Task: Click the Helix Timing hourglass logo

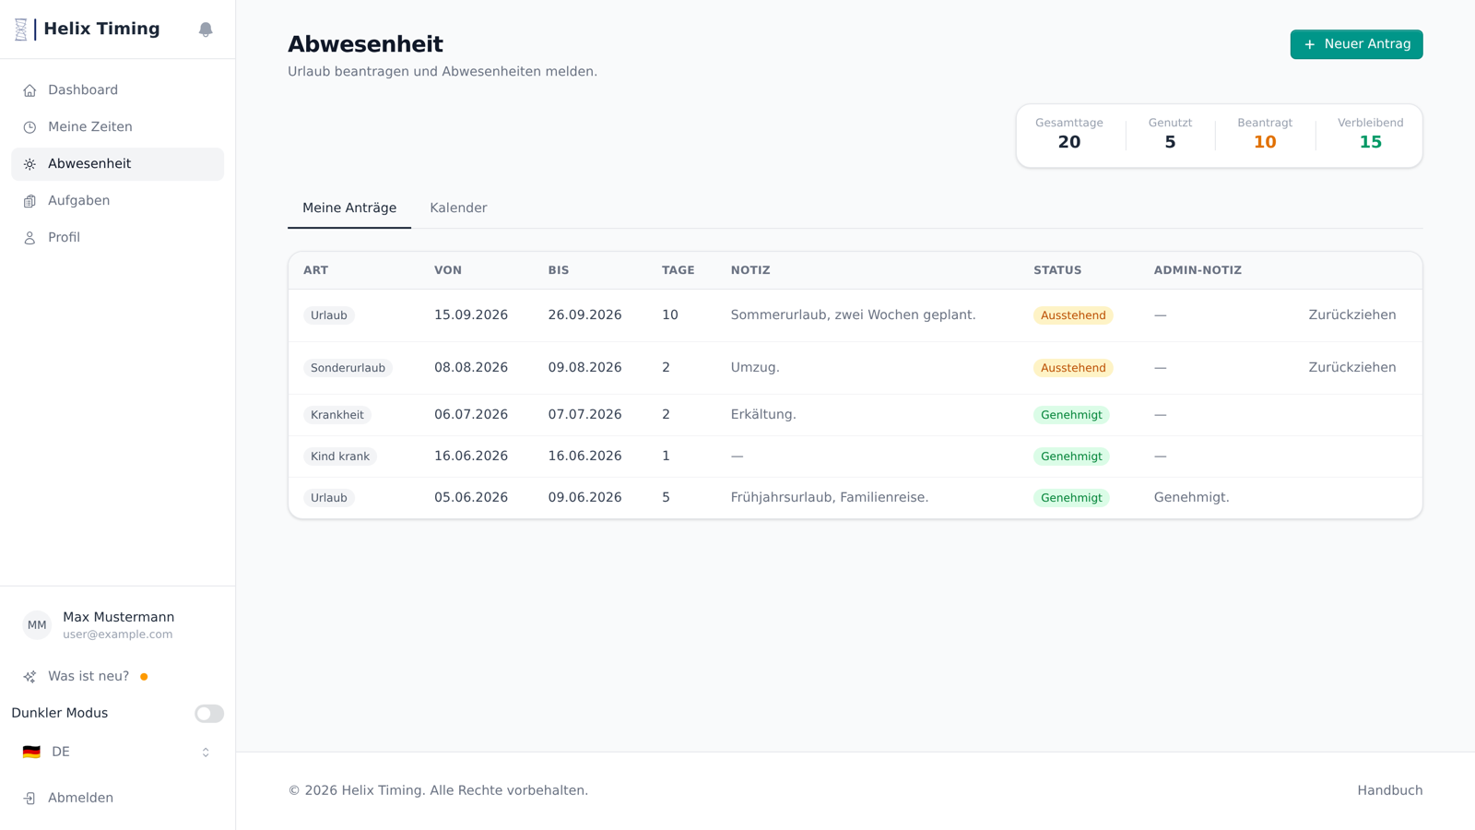Action: pyautogui.click(x=21, y=30)
